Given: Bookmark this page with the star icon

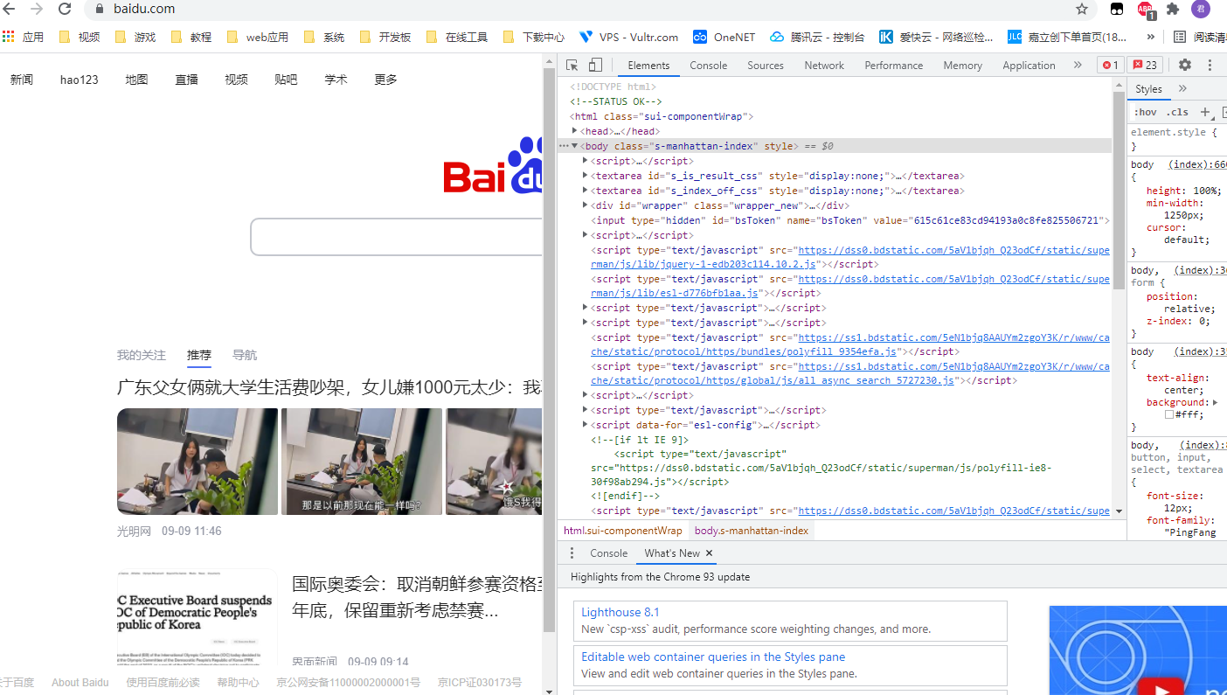Looking at the screenshot, I should coord(1082,9).
